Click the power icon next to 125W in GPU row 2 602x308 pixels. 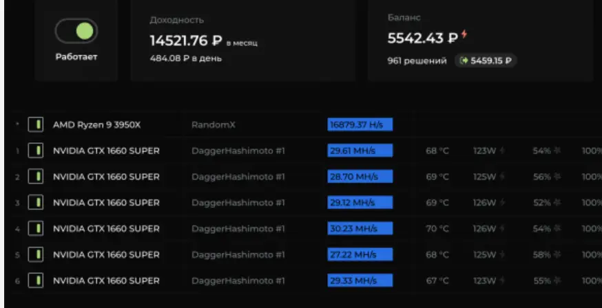(501, 177)
